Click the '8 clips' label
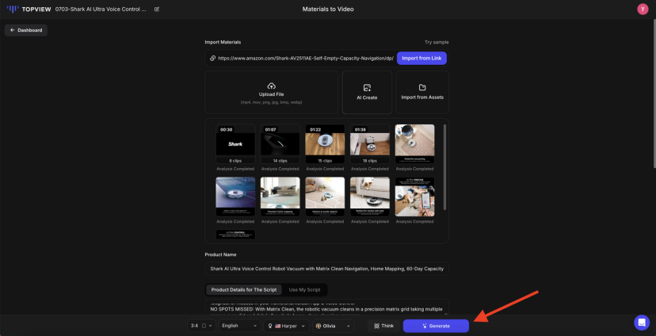Screen dimensions: 656x336 pyautogui.click(x=235, y=161)
